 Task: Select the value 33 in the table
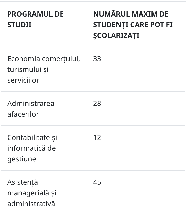97,59
